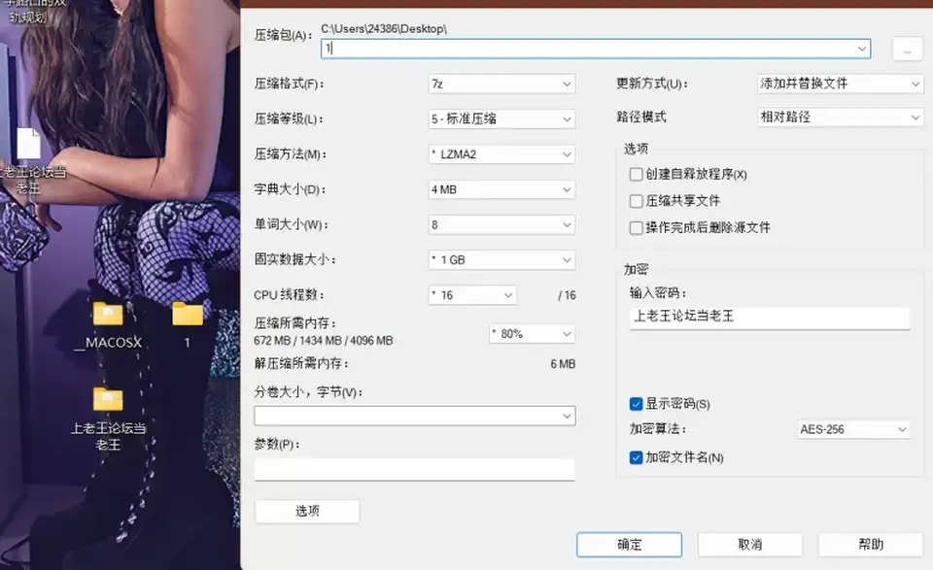Click the 672 MB / 1434 MB / 4096 MB text
This screenshot has width=933, height=570.
323,341
